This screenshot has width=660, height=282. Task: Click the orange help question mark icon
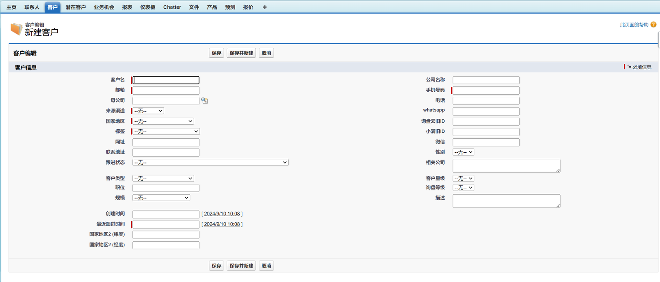pos(653,25)
